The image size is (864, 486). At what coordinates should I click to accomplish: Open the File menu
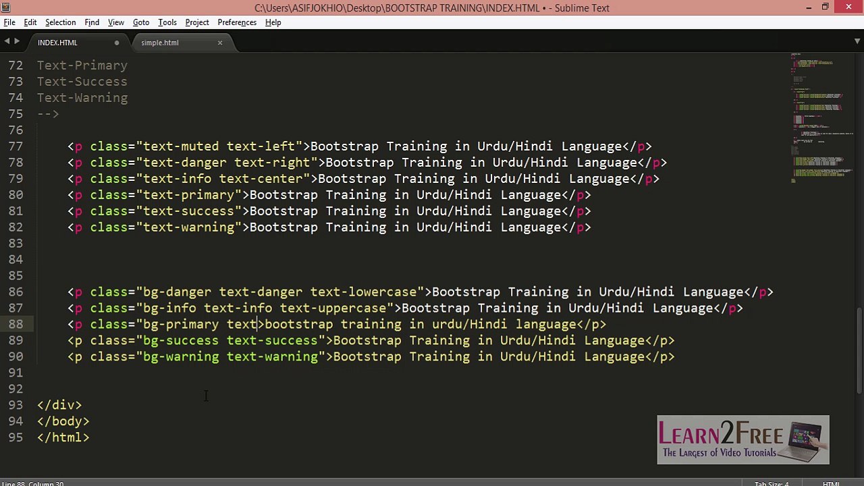tap(9, 22)
